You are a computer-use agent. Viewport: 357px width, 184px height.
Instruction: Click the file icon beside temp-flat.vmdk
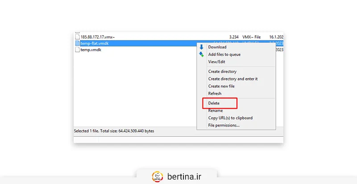tap(77, 44)
